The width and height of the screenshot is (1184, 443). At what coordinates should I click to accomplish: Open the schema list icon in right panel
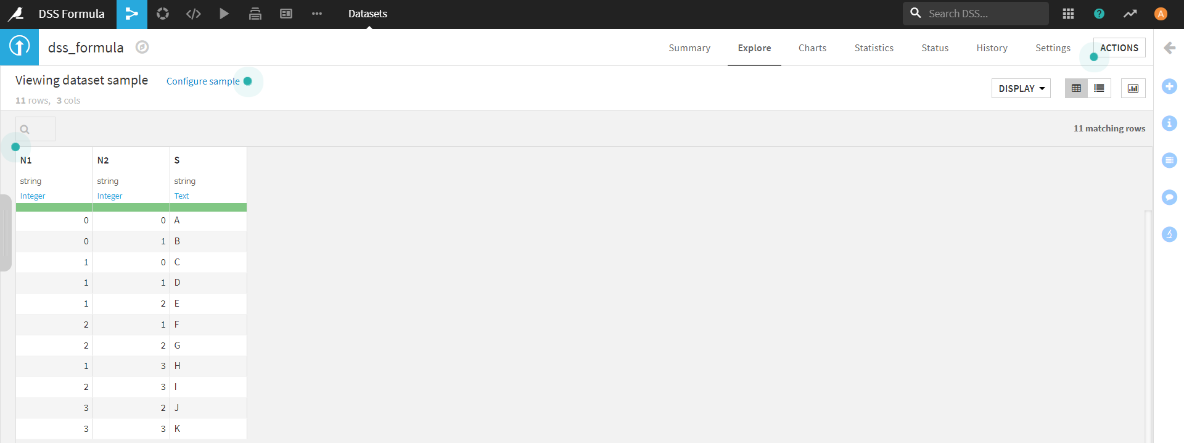point(1169,160)
